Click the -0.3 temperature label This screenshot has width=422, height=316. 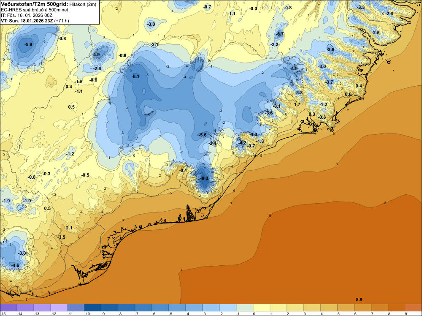click(x=46, y=174)
